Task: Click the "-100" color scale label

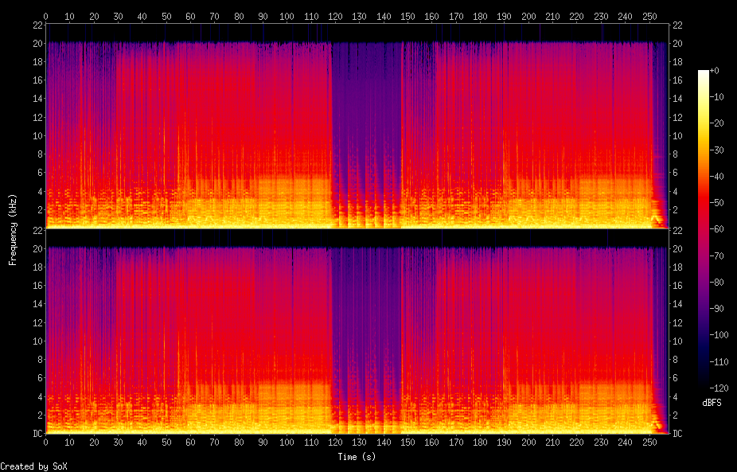Action: pos(718,335)
